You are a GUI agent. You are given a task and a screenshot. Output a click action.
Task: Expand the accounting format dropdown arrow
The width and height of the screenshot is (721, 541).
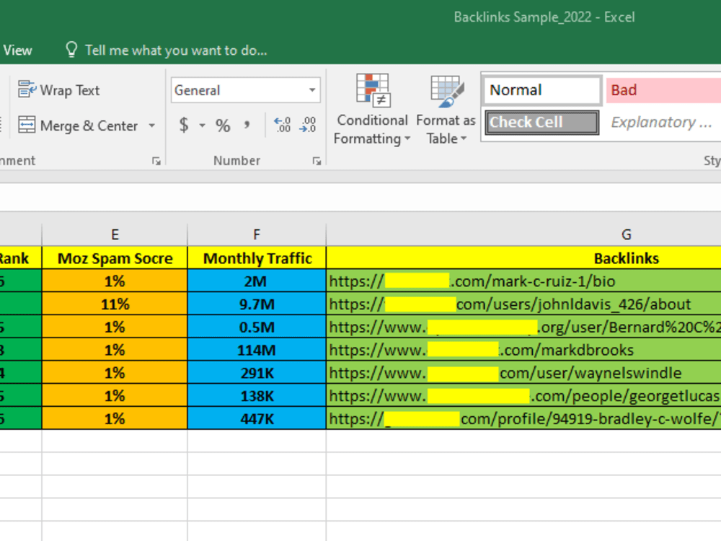pos(202,125)
